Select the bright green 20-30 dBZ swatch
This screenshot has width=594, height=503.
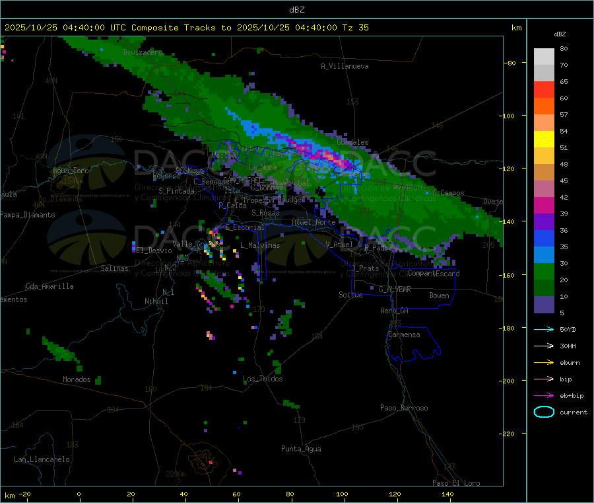pyautogui.click(x=544, y=272)
